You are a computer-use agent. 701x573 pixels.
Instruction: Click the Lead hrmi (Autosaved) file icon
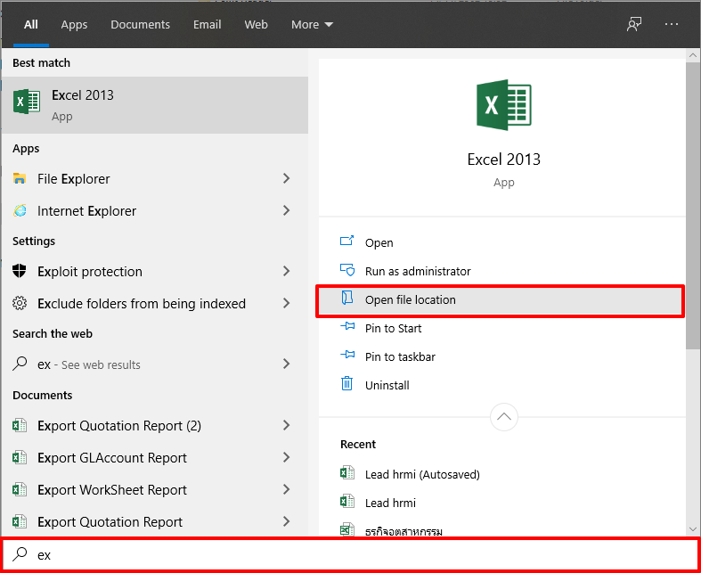point(347,472)
